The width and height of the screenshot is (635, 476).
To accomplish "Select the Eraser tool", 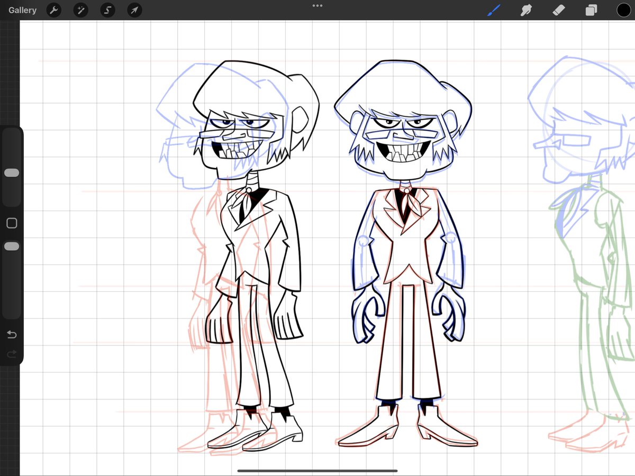I will tap(558, 10).
